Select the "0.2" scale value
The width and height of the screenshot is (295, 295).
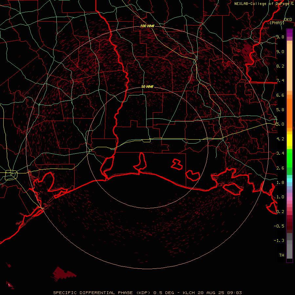[280, 211]
